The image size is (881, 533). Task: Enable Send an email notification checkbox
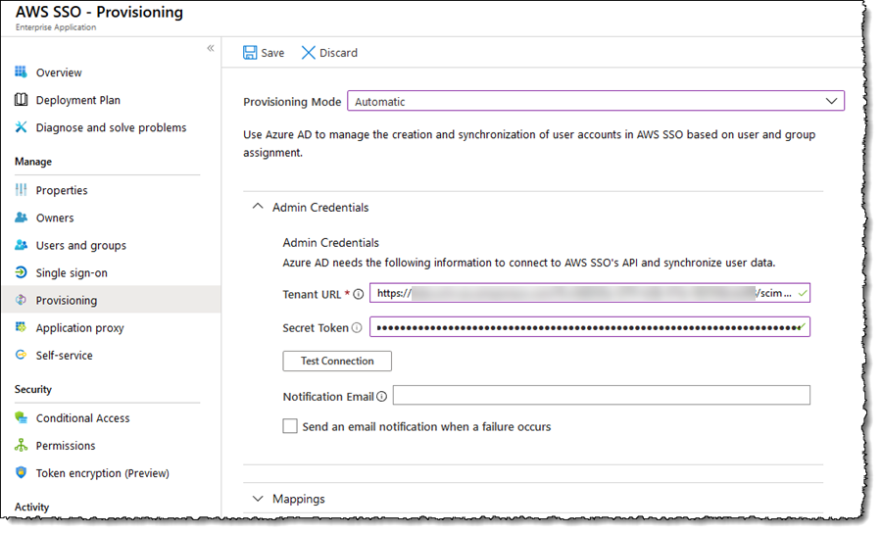click(290, 426)
